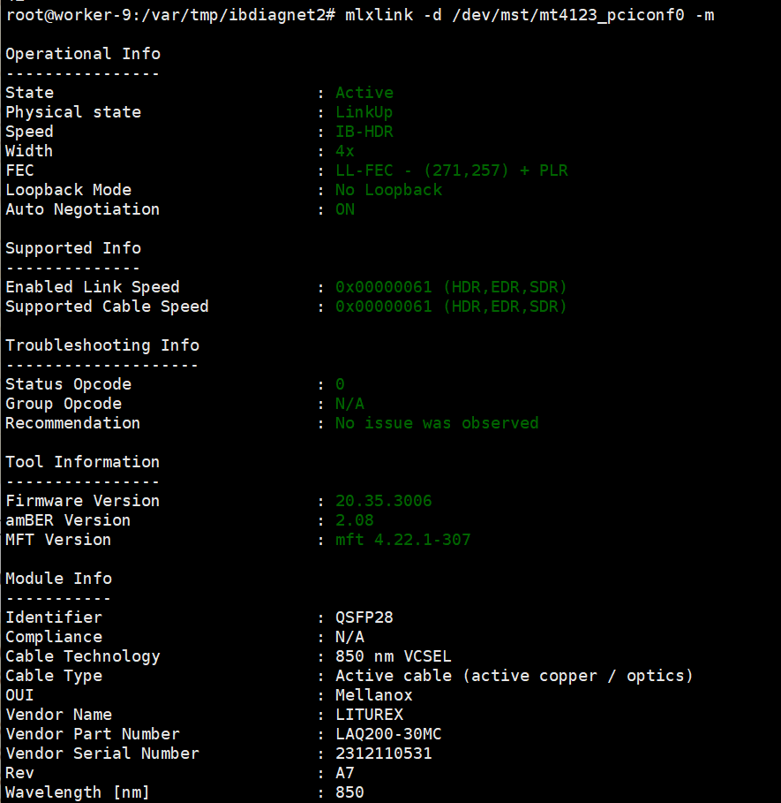Click the mft 4.22.1-307 version text
The width and height of the screenshot is (781, 803).
point(403,540)
